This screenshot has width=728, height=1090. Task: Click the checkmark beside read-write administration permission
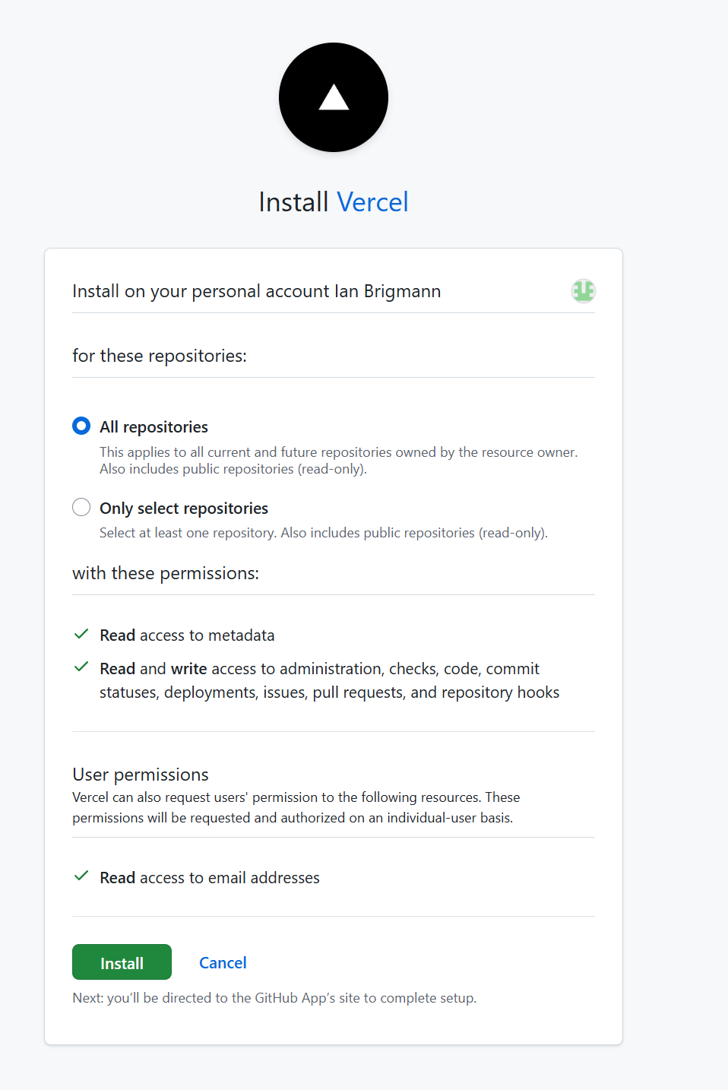point(81,667)
